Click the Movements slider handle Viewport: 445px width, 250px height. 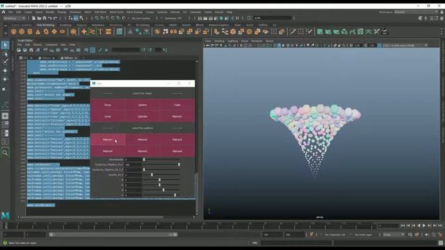(144, 160)
